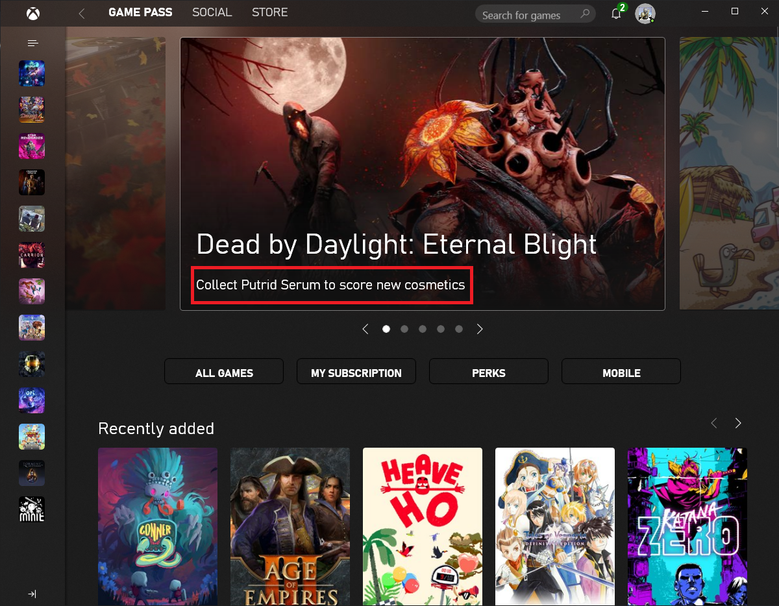Click the Recently added heading
779x606 pixels.
[156, 429]
